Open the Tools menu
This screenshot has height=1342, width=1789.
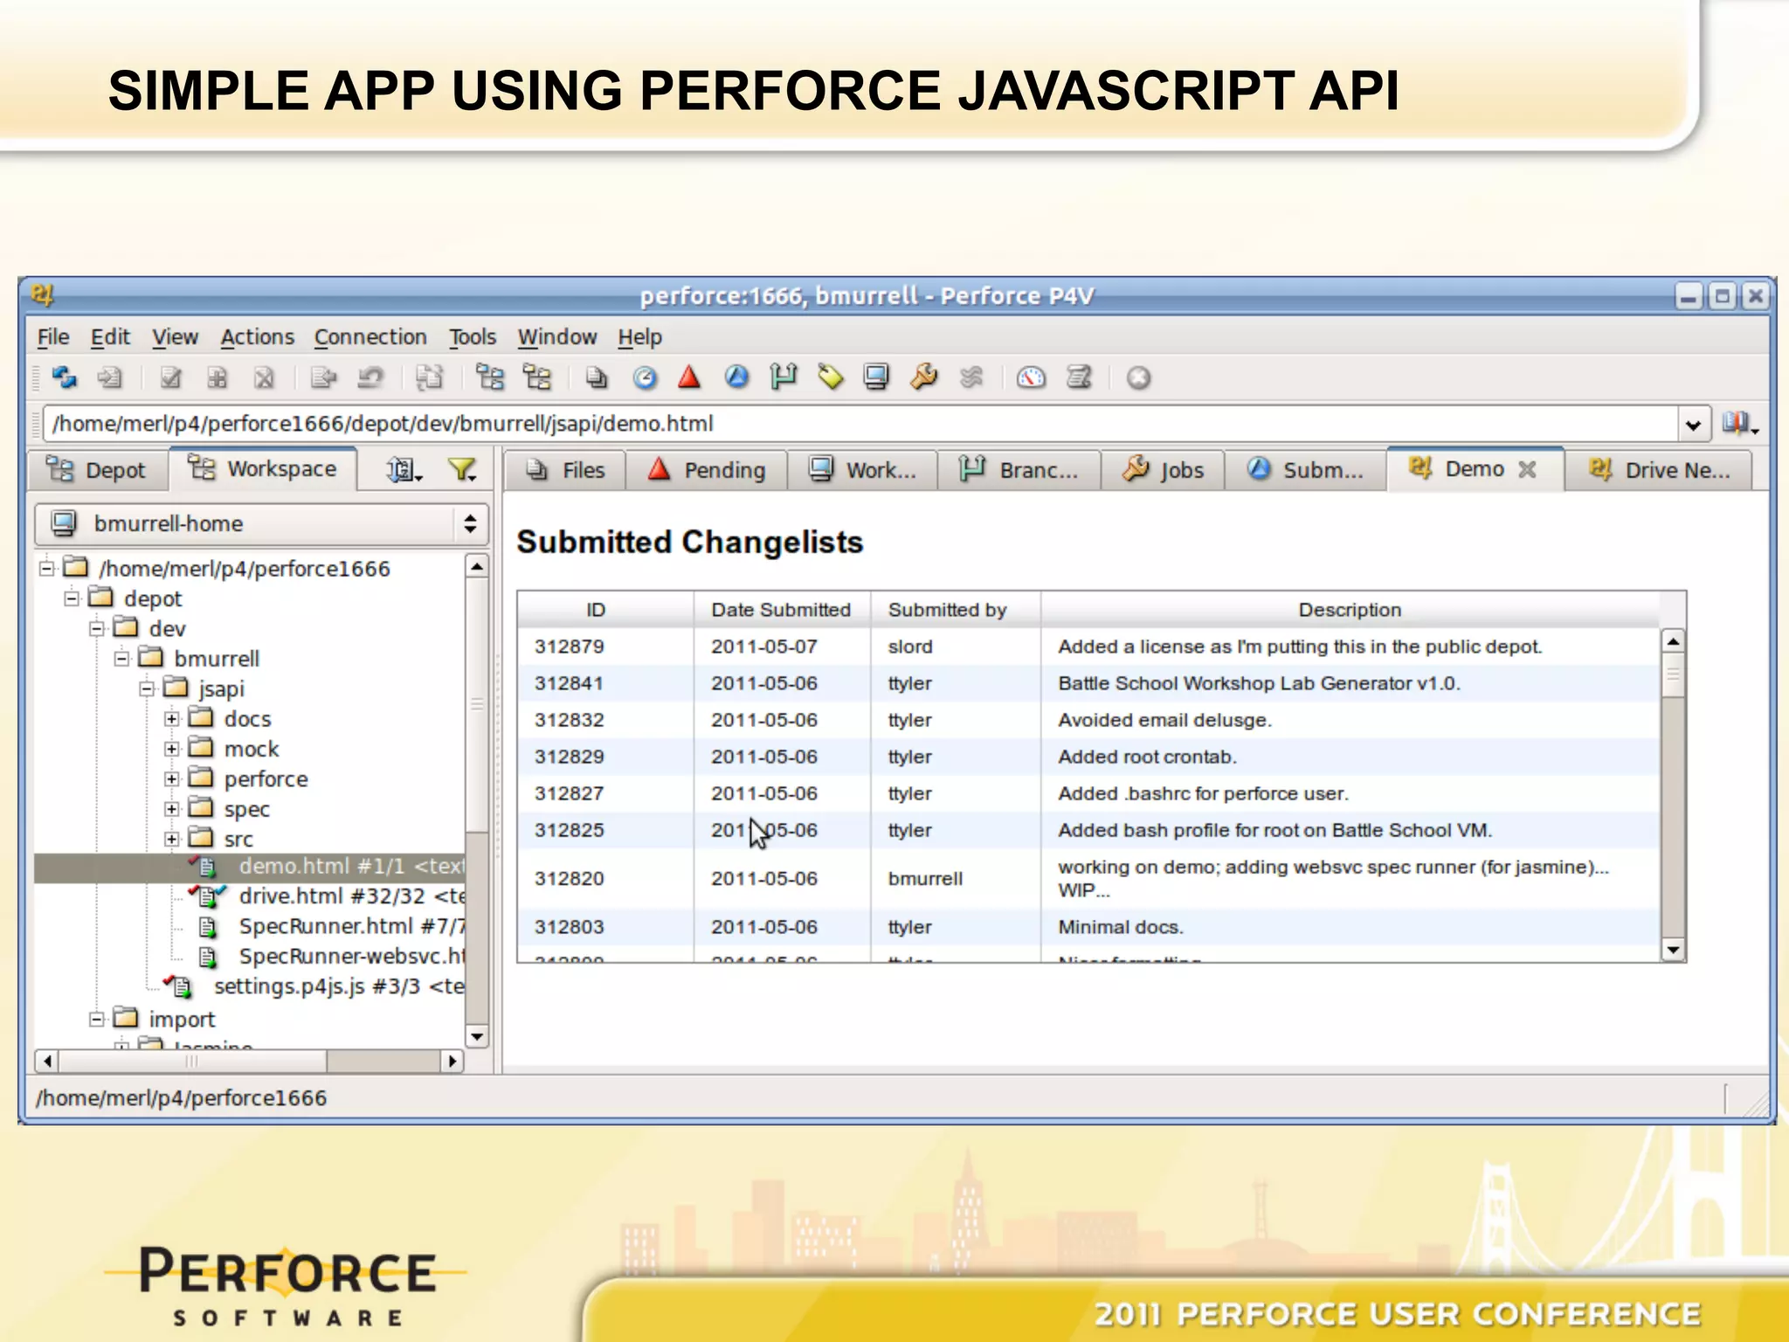(473, 337)
